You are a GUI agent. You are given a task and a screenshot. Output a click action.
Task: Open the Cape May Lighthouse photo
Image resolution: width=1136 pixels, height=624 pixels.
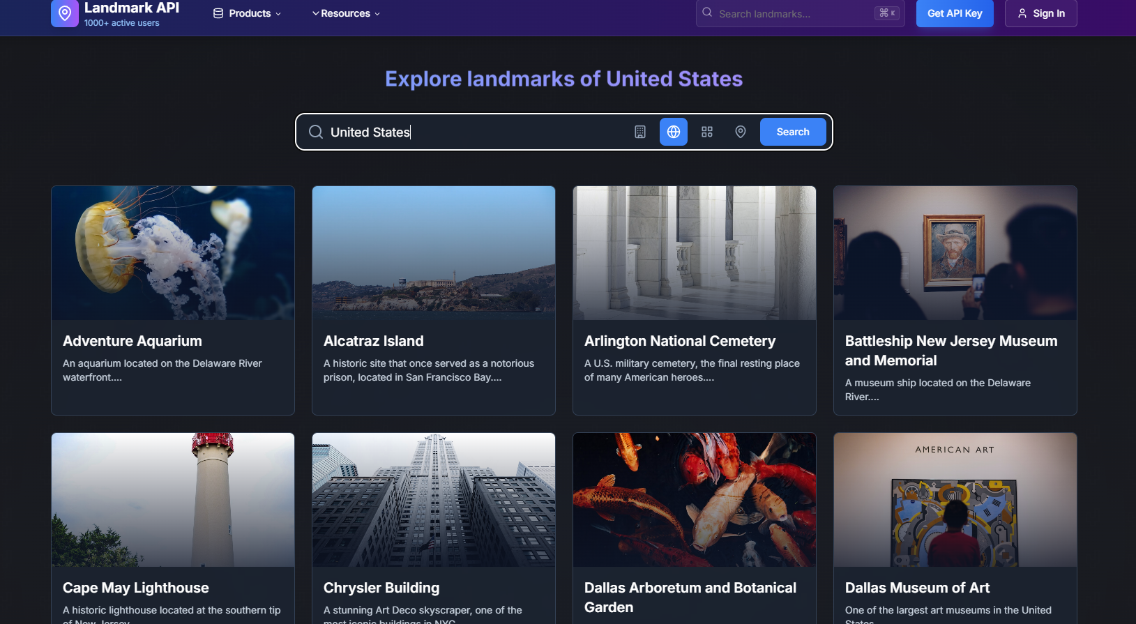(x=173, y=500)
